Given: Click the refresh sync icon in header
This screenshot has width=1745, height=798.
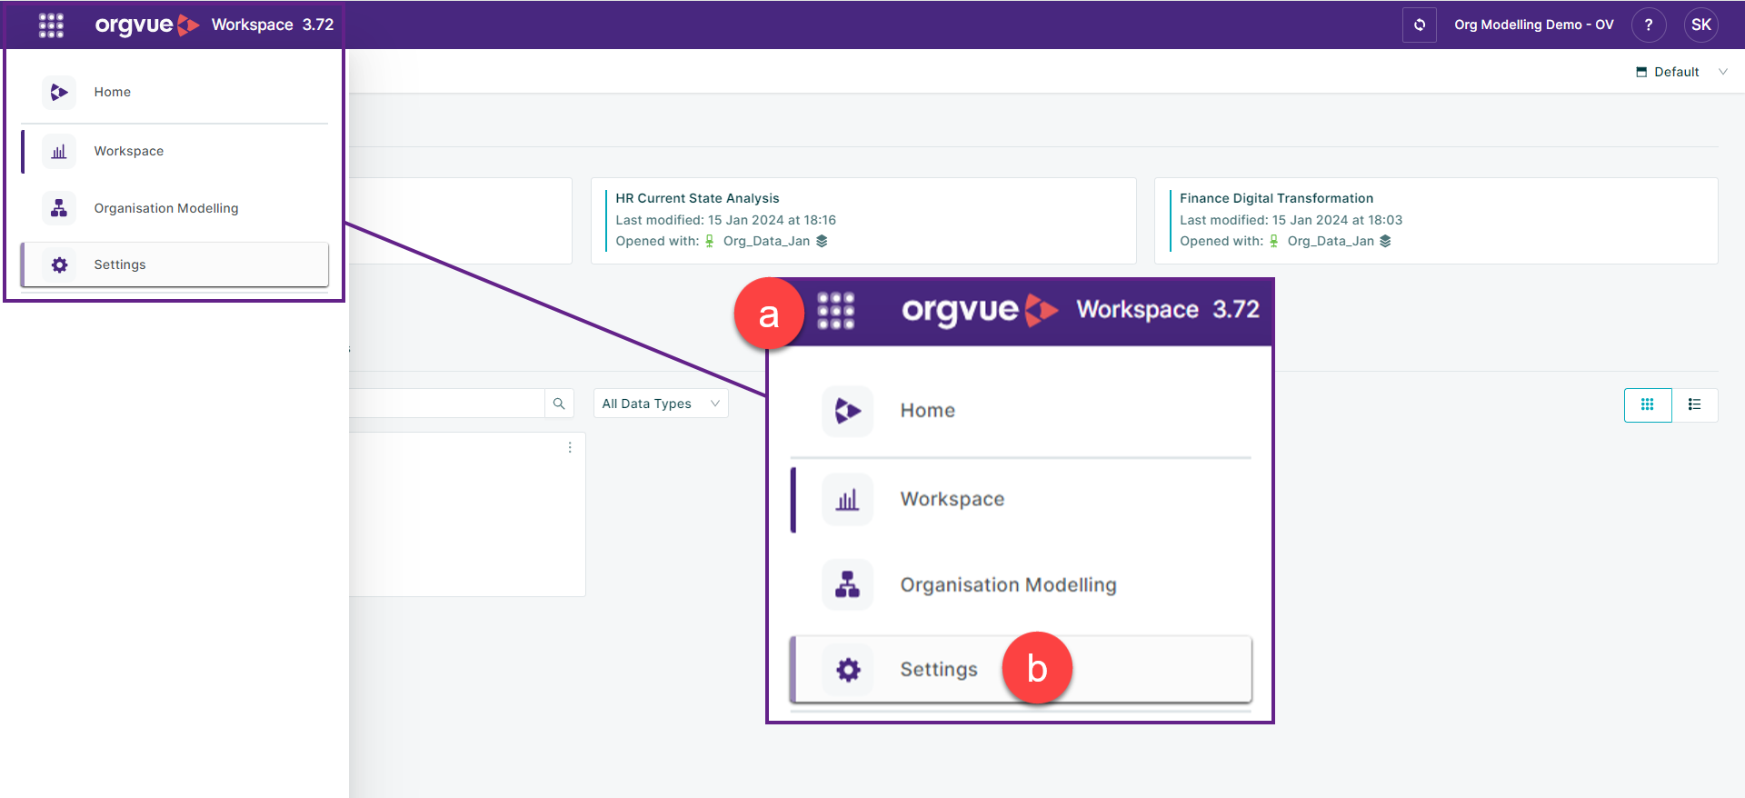Looking at the screenshot, I should pos(1419,25).
